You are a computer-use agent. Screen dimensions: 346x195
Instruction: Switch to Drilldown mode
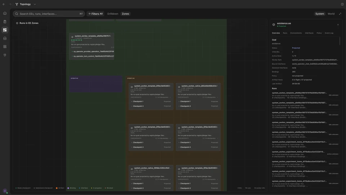point(113,14)
